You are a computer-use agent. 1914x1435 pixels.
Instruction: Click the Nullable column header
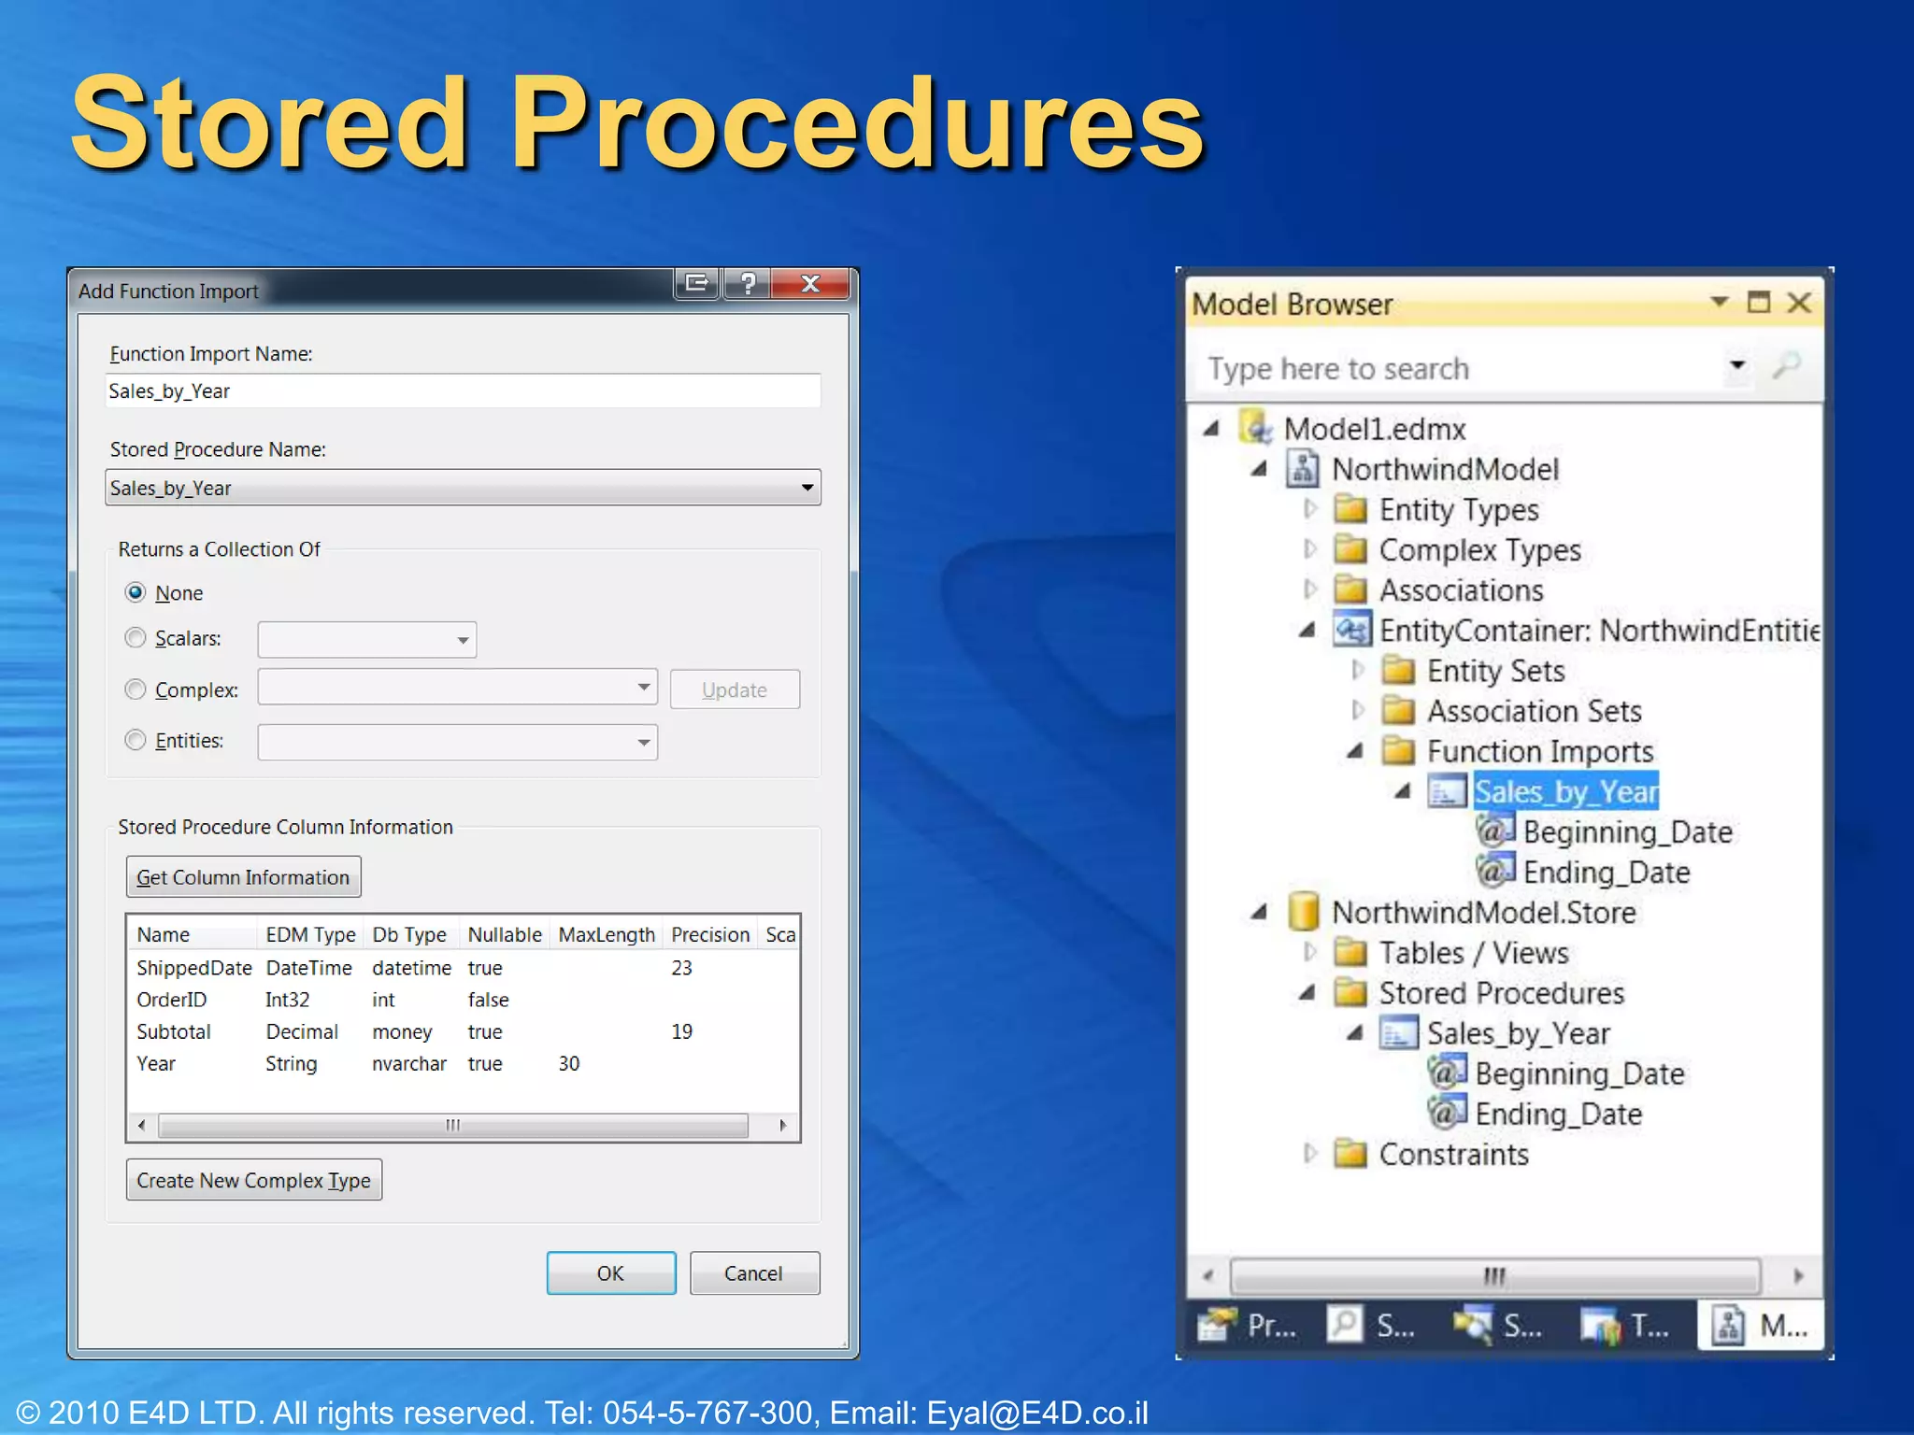coord(505,934)
